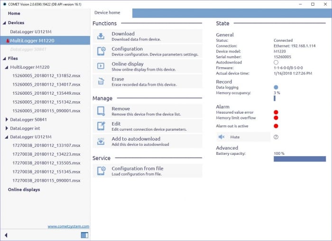Expand the DataLogger S0841 files folder
Image resolution: width=332 pixels, height=241 pixels.
pyautogui.click(x=7, y=120)
